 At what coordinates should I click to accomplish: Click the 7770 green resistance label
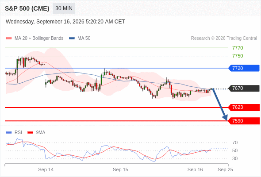238,48
